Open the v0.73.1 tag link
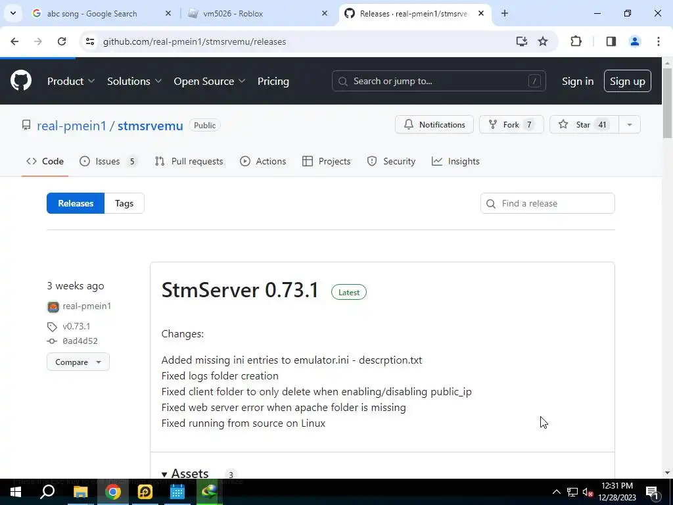The image size is (673, 505). [x=76, y=326]
